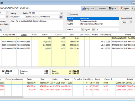Open the igual operator dropdown

point(93,29)
